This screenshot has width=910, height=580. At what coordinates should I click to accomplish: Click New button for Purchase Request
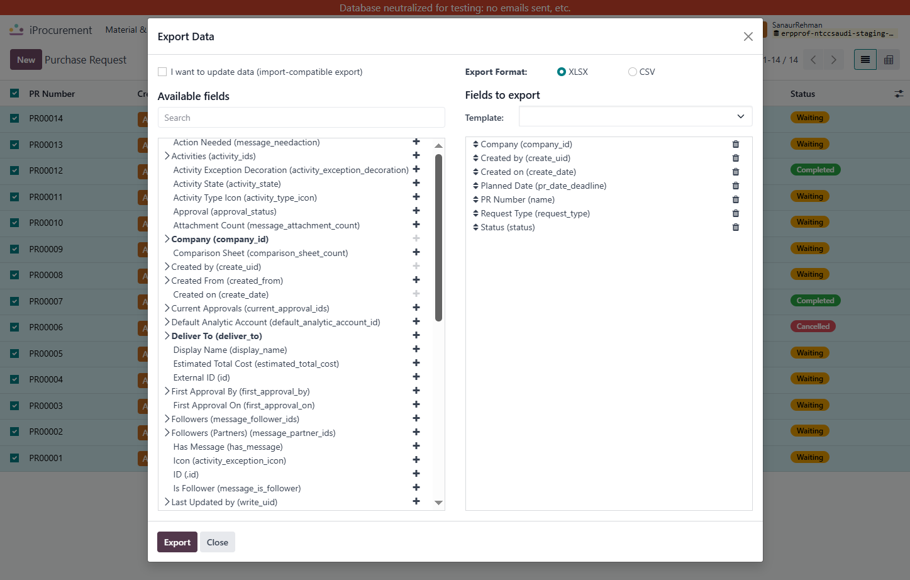click(26, 60)
